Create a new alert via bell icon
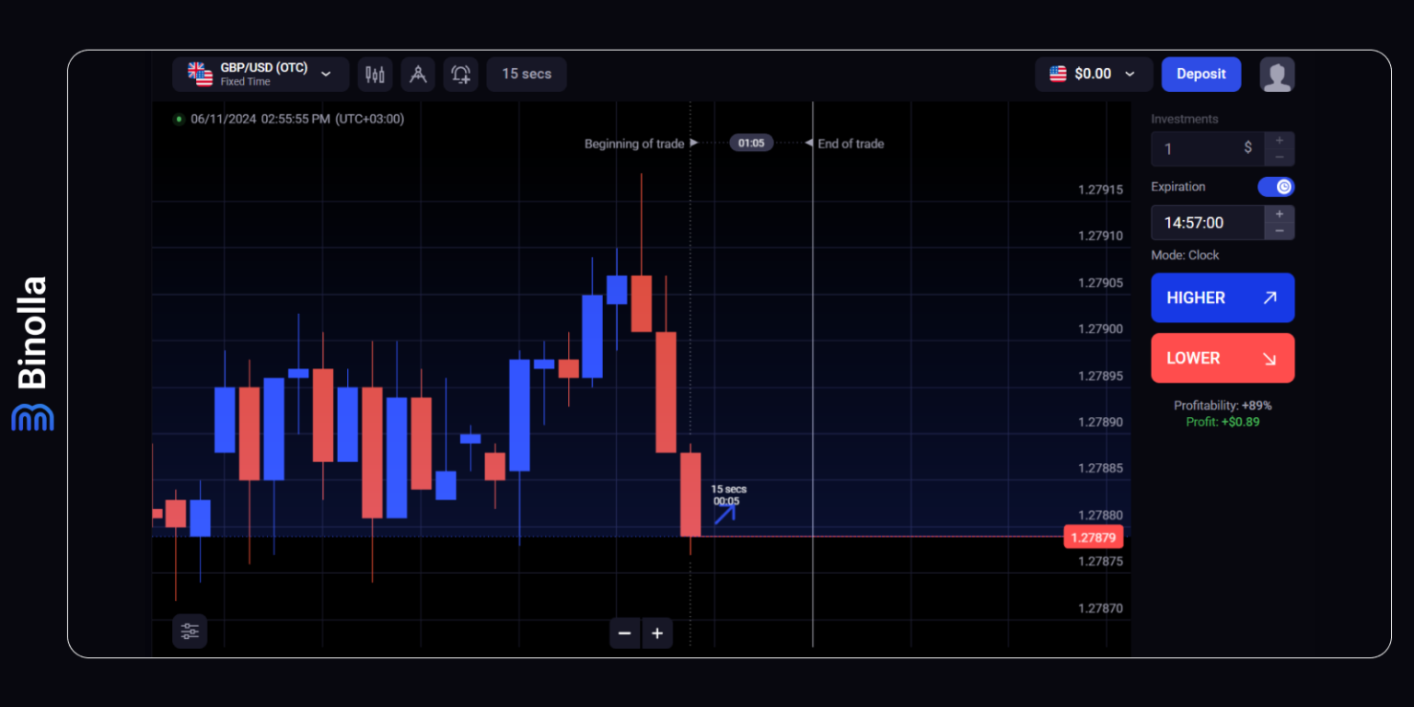This screenshot has height=707, width=1414. tap(461, 75)
